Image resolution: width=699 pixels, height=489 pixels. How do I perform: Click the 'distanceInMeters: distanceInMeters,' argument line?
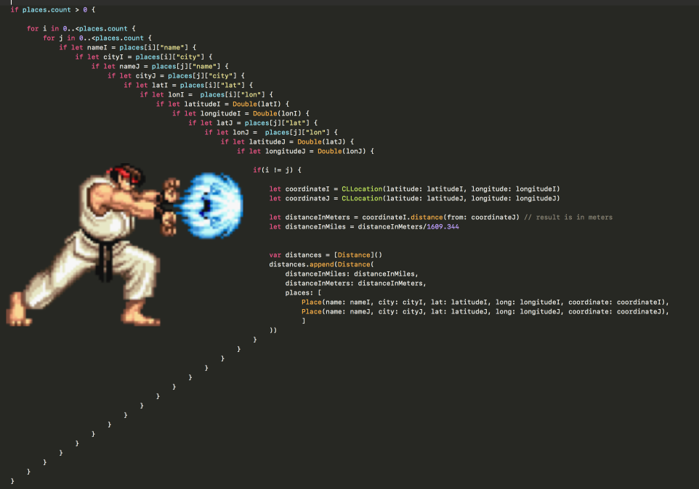click(356, 284)
